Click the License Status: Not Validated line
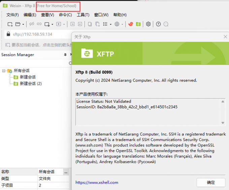229x190 pixels. [x=104, y=102]
